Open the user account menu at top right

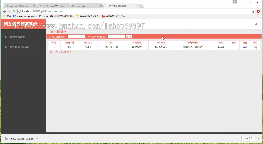click(x=258, y=24)
